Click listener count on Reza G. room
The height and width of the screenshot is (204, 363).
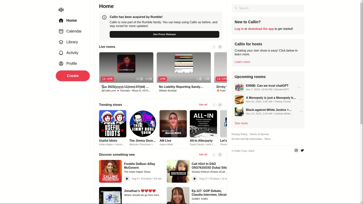point(140,79)
